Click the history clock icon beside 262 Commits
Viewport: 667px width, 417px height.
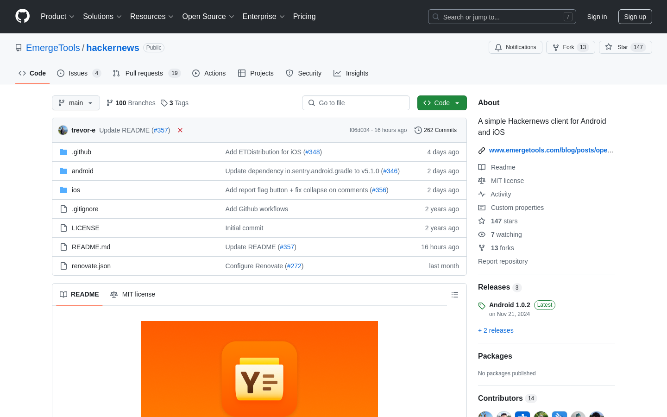click(x=418, y=130)
